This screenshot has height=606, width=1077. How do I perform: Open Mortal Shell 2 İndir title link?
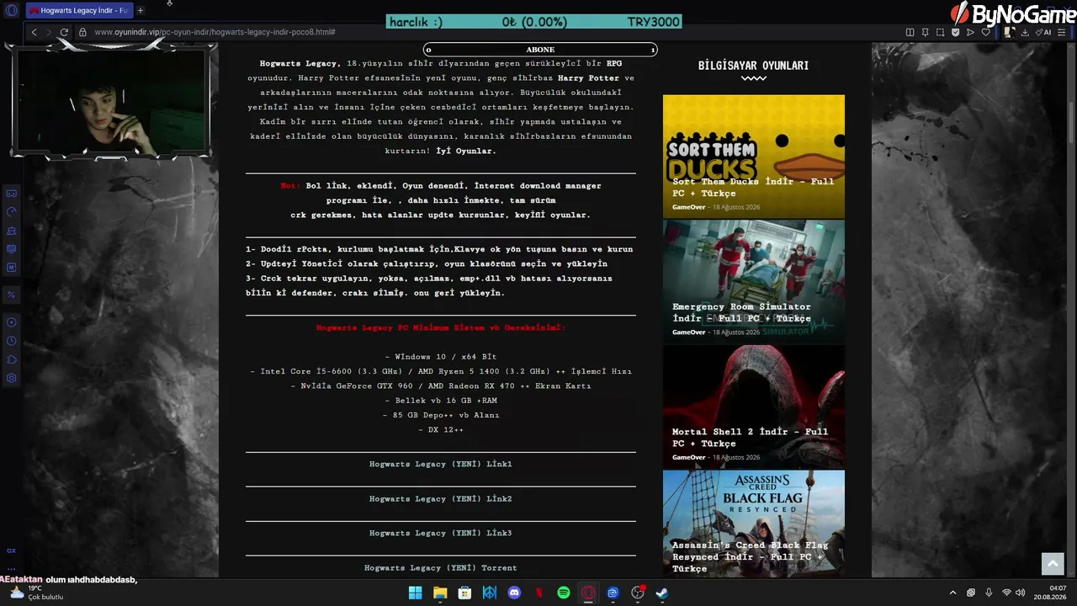pos(750,438)
